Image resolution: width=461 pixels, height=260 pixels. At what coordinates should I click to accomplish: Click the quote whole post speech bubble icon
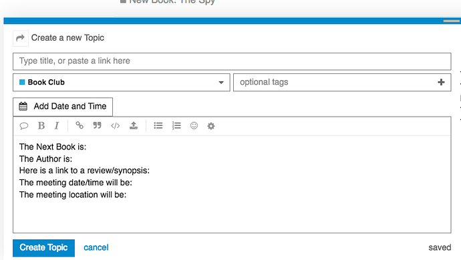click(x=24, y=126)
